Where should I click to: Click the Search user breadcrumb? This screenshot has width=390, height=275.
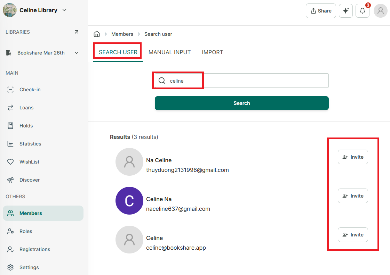(158, 34)
